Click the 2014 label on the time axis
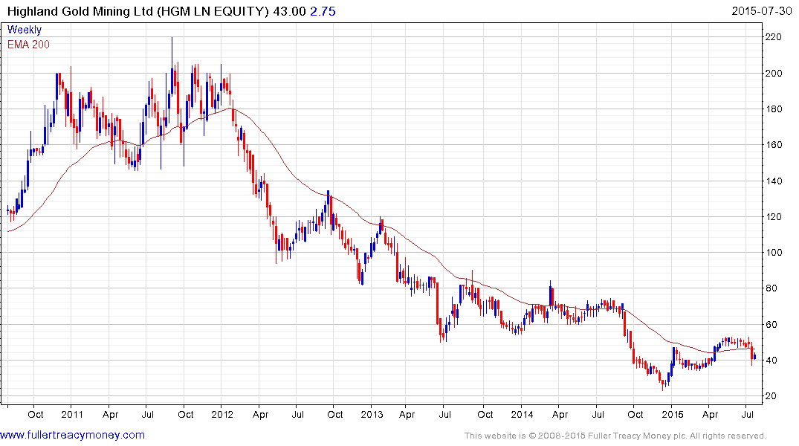The height and width of the screenshot is (446, 799). pos(522,414)
